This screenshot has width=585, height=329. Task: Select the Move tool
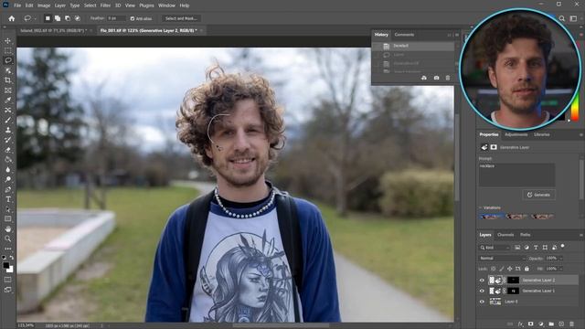(8, 40)
